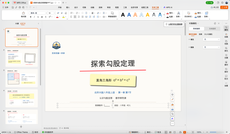
Task: Switch to normal view in status bar
Action: coord(166,132)
